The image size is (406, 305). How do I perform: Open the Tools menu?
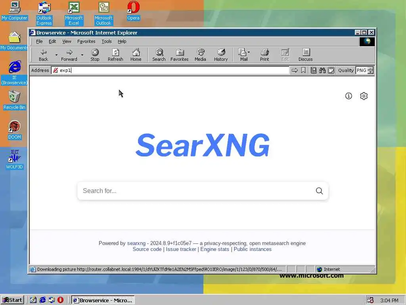(106, 41)
